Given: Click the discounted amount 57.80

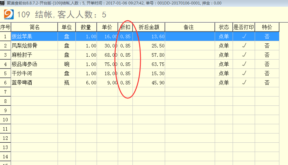Looking at the screenshot, I should pos(149,55).
